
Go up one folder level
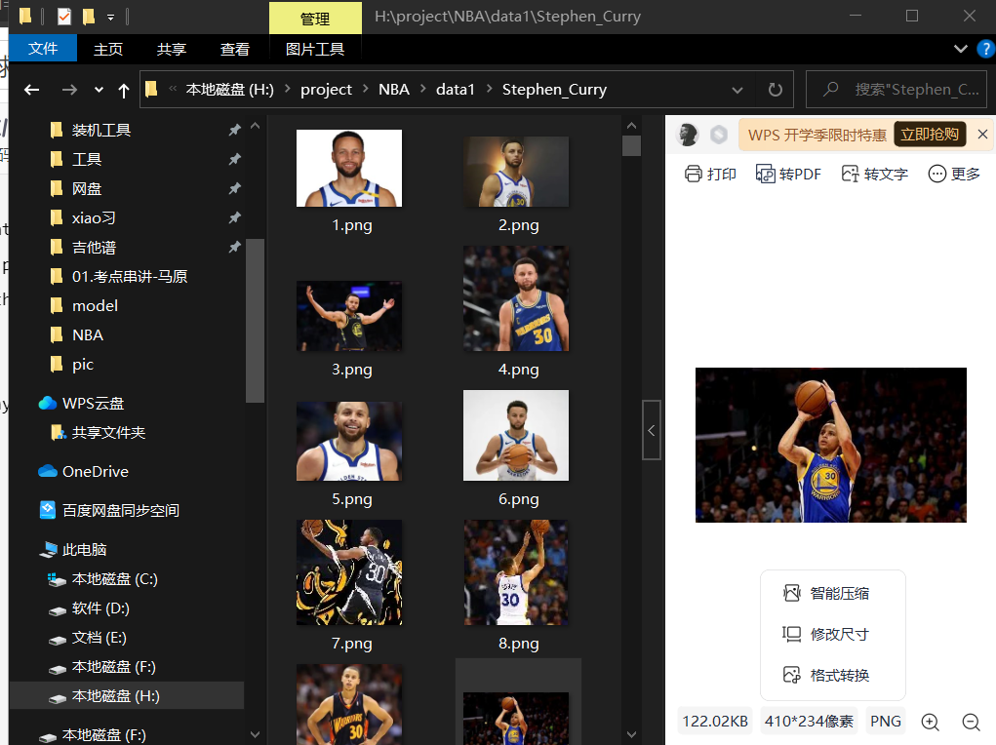coord(124,90)
